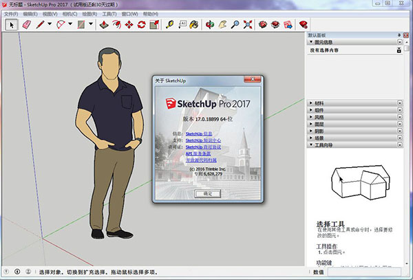The image size is (413, 280).
Task: Select the Orbit camera tool
Action: click(210, 25)
